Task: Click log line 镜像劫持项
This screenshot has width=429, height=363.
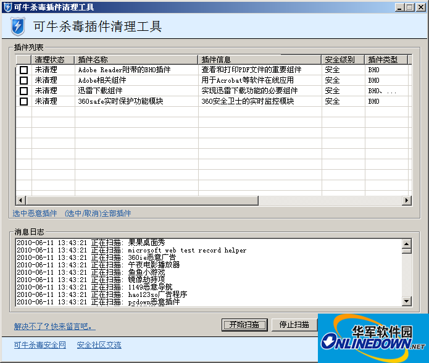Action: tap(91, 280)
